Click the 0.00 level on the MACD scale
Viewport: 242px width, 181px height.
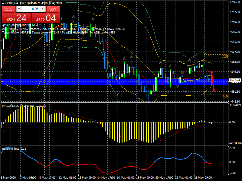tap(232, 122)
